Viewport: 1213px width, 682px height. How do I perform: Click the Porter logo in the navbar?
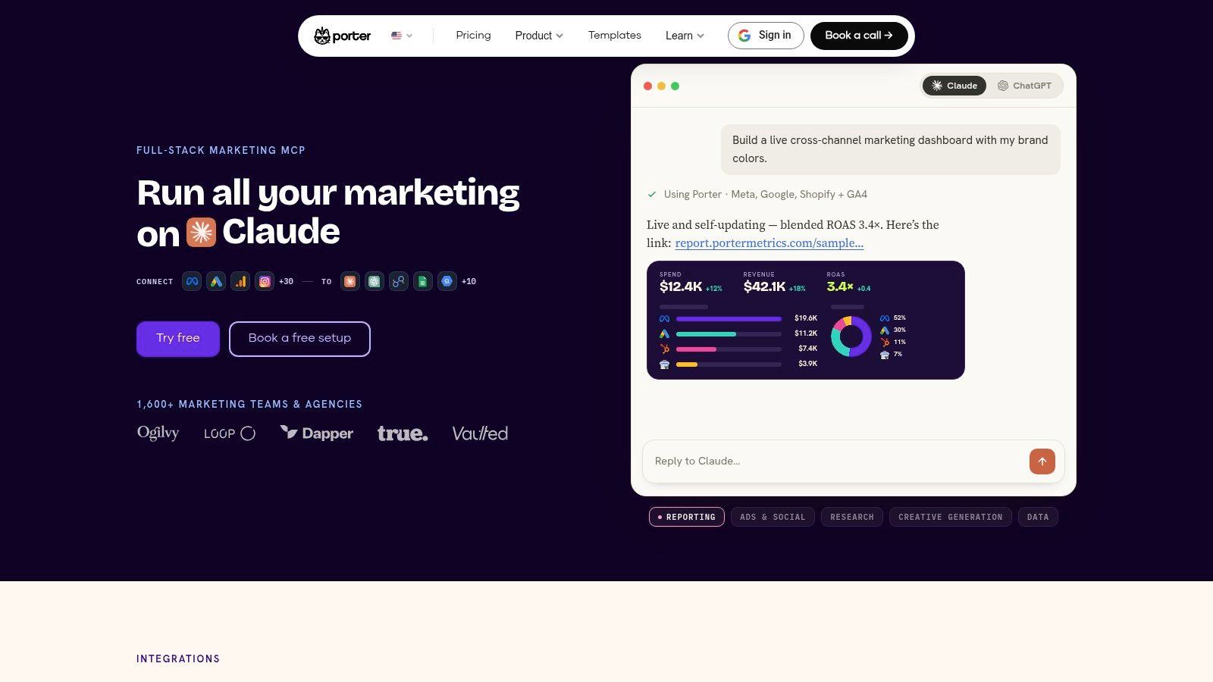pyautogui.click(x=342, y=36)
